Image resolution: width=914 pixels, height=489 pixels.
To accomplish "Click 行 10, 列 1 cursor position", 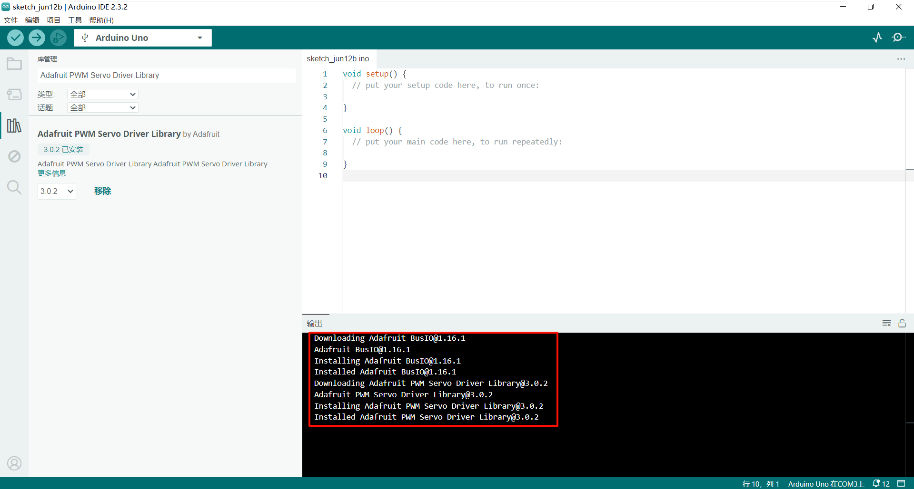I will click(761, 483).
